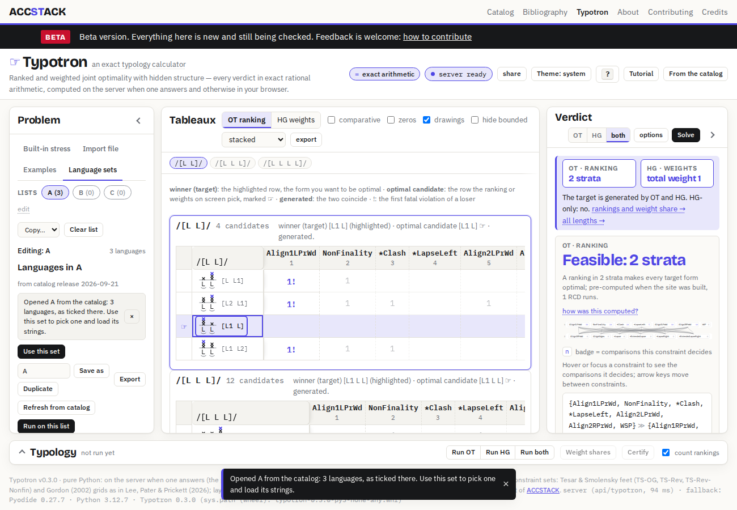
Task: Uncheck the drawings checkbox
Action: (x=427, y=120)
